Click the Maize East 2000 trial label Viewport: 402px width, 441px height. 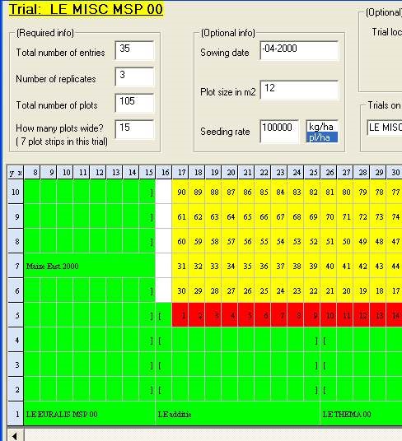click(x=53, y=266)
